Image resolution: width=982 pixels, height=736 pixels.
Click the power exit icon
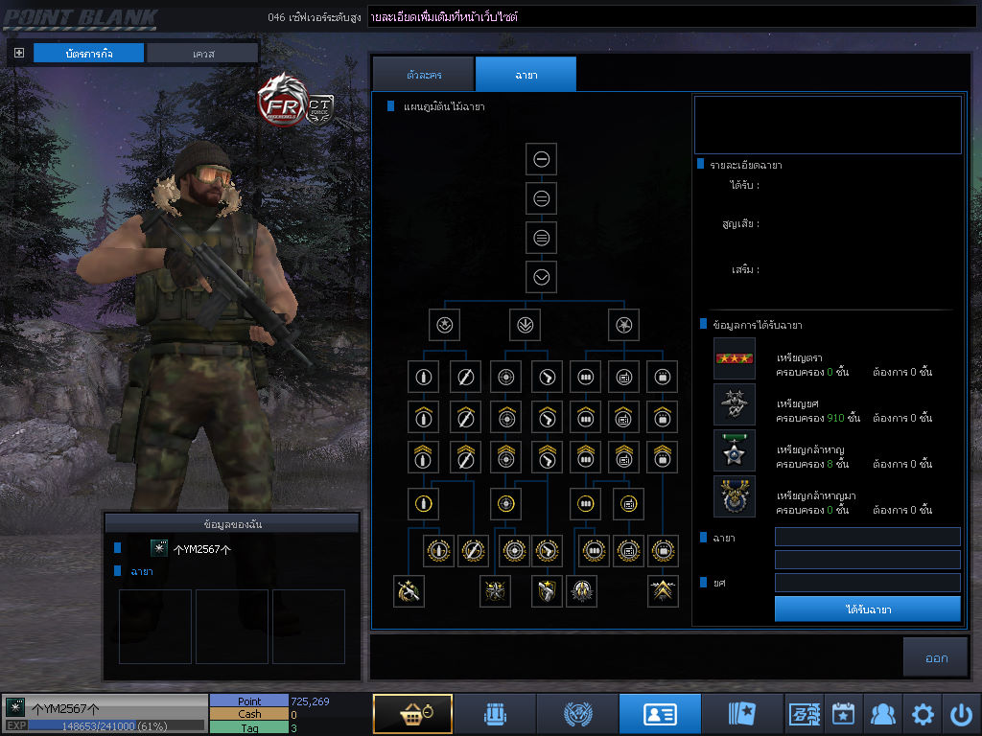961,713
